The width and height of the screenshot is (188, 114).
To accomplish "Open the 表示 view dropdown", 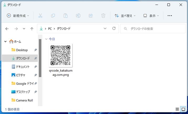I will (x=151, y=16).
